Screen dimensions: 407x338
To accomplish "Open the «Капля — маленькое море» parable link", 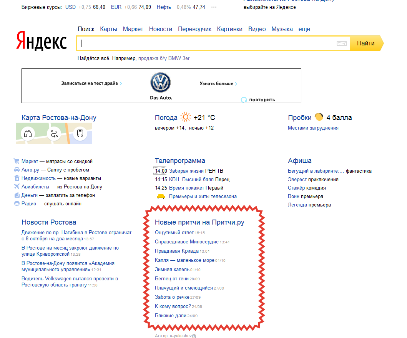I will (x=184, y=260).
